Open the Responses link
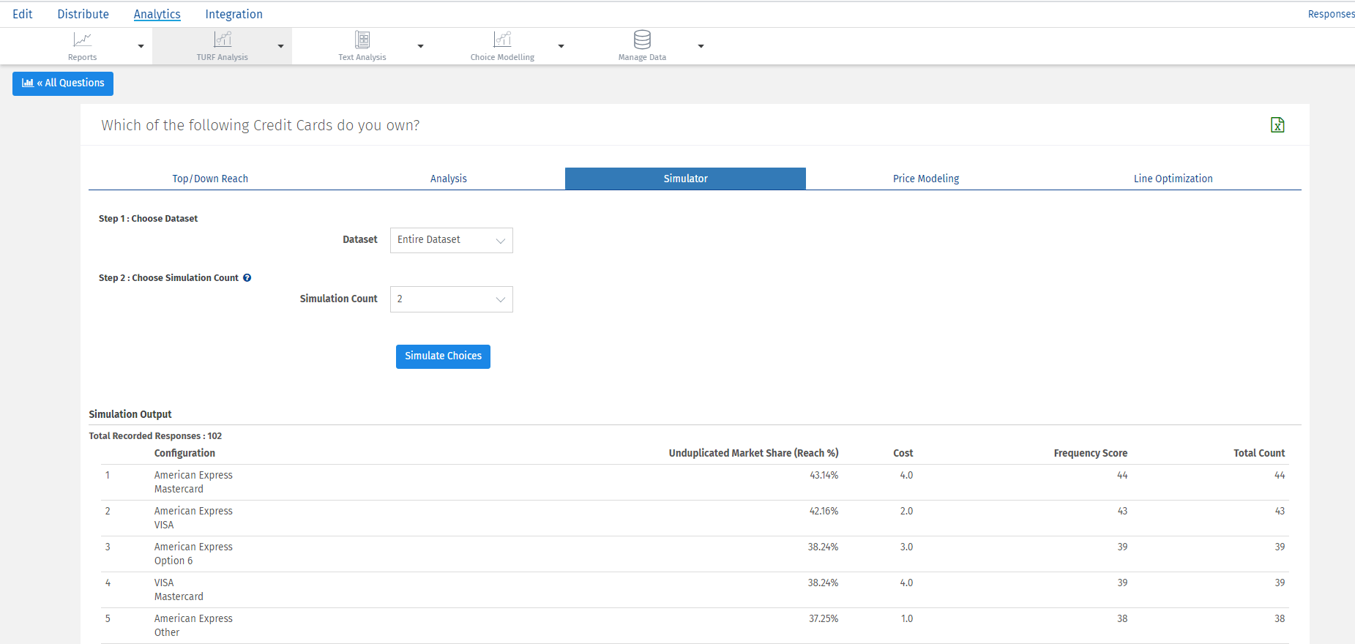1355x644 pixels. tap(1330, 14)
